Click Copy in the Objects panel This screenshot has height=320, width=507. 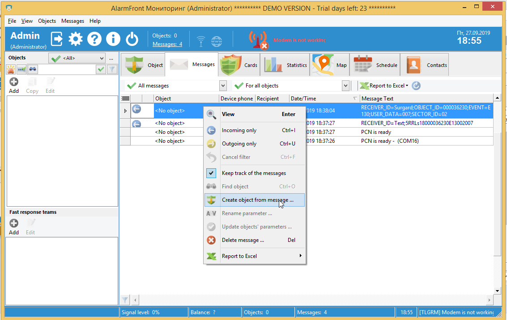(32, 86)
